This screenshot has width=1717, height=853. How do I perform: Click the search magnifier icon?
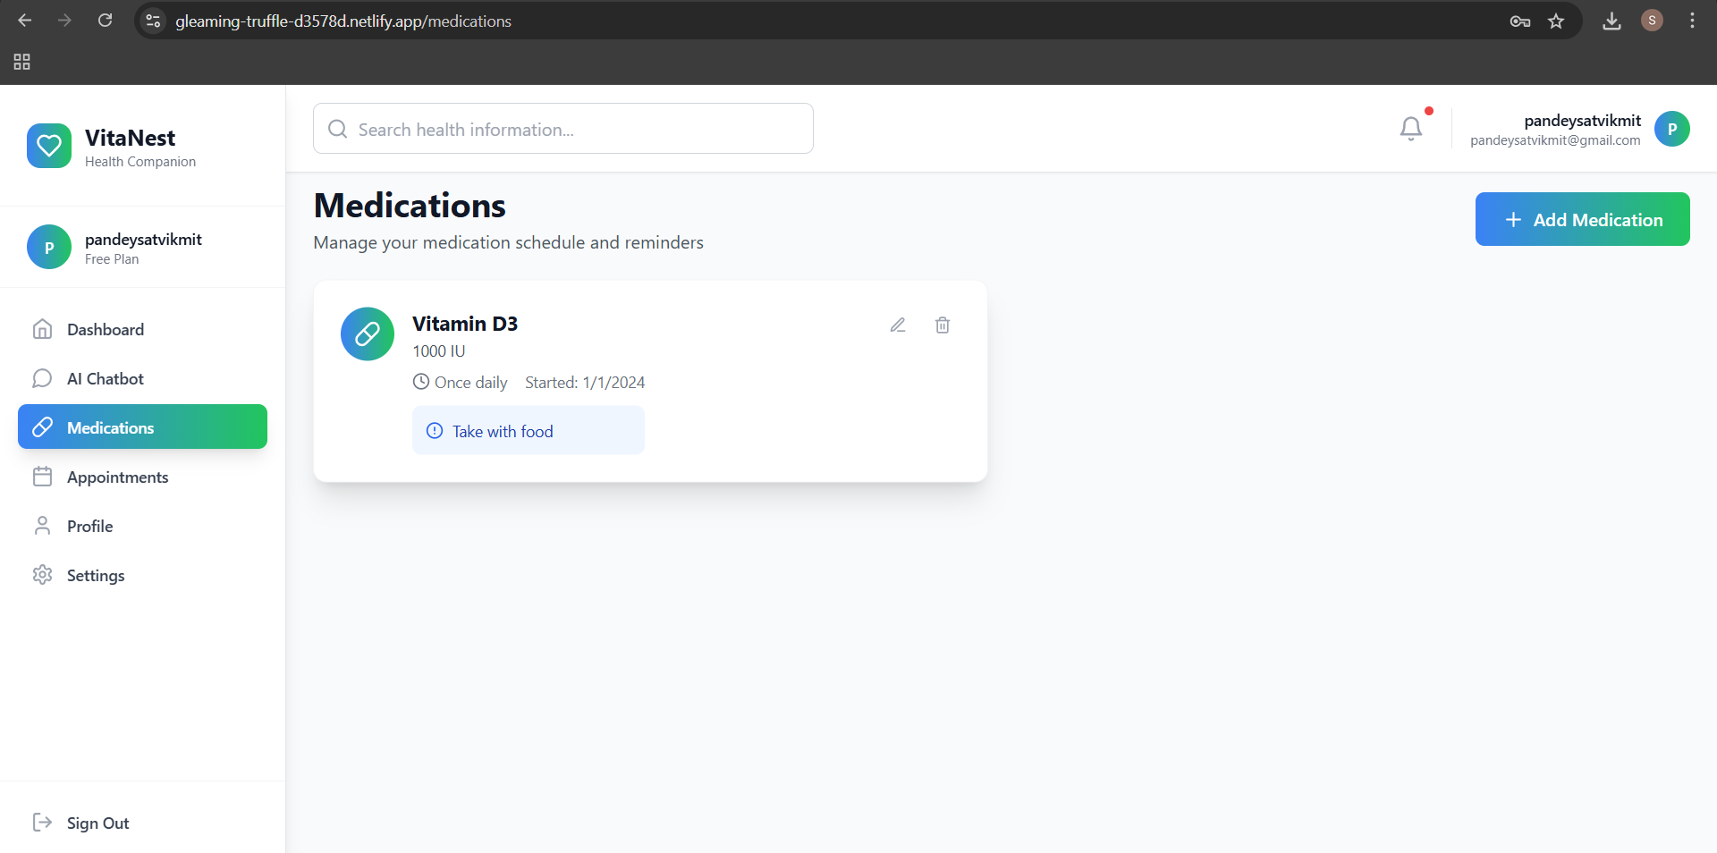[337, 129]
